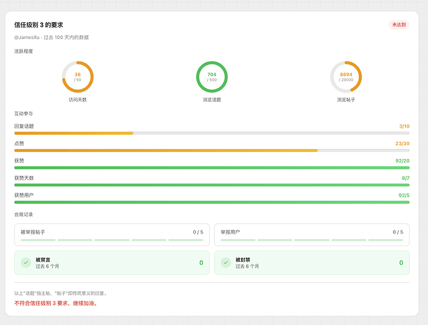Click the 点赞 progress bar
The width and height of the screenshot is (428, 325).
[212, 150]
